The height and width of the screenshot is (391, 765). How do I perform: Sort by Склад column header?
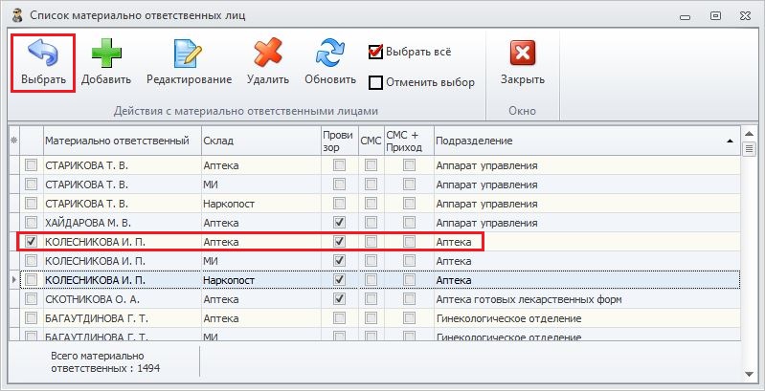[259, 141]
